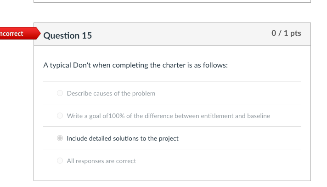This screenshot has width=327, height=187.
Task: Click the selected "Include detailed solutions" radio button
Action: click(x=60, y=138)
